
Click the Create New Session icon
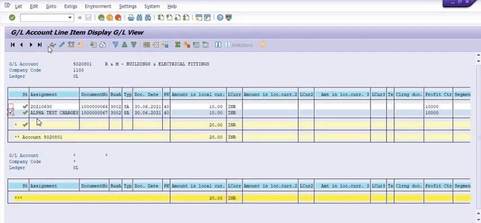click(199, 18)
